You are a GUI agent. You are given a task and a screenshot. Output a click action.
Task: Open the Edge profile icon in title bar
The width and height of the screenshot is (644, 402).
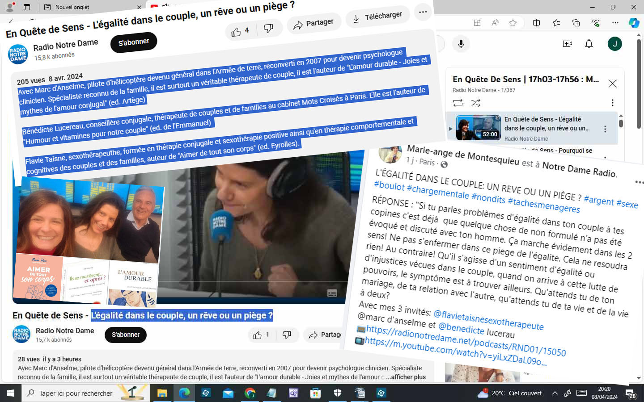10,7
